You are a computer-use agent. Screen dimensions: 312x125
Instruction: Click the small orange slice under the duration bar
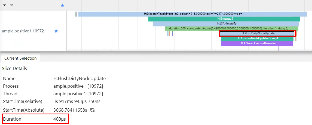pyautogui.click(x=169, y=33)
